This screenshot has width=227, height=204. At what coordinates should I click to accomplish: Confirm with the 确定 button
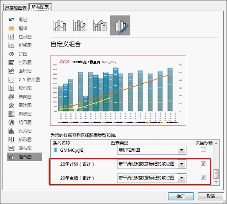coord(181,196)
